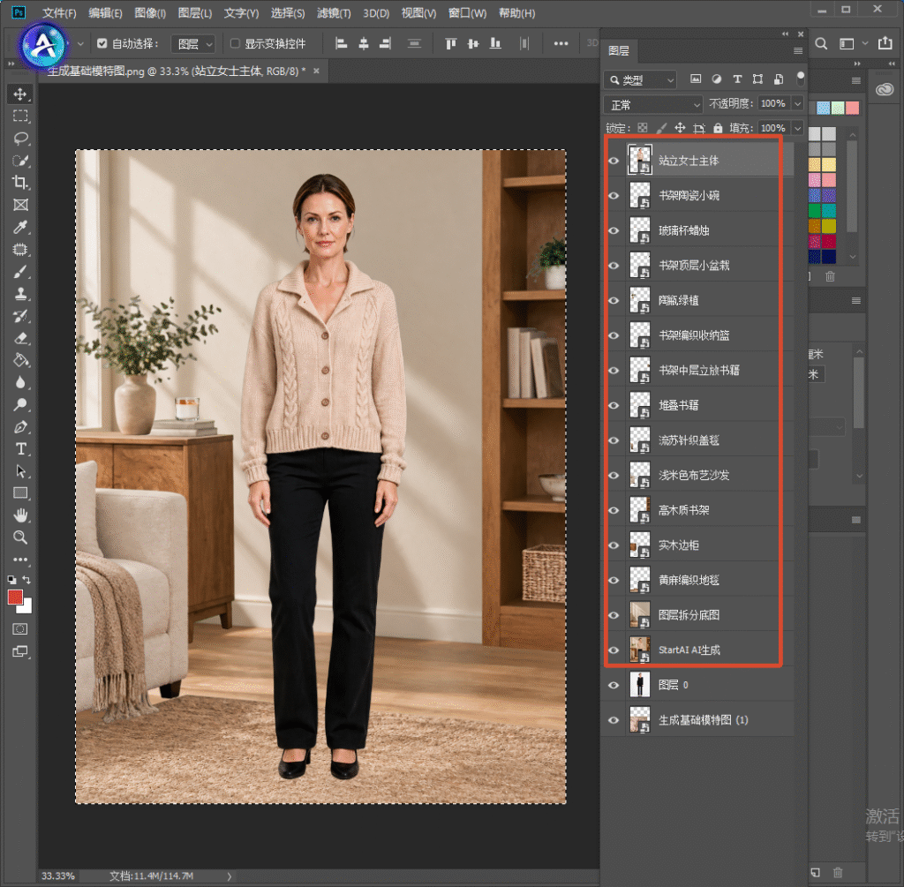Open the Layers panel flyout menu
The height and width of the screenshot is (887, 904).
[x=798, y=50]
